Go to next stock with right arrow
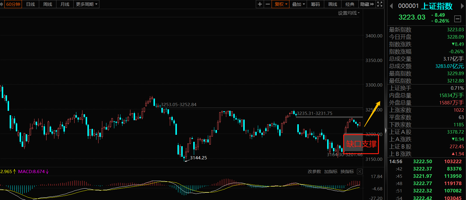The height and width of the screenshot is (200, 466). tap(462, 6)
